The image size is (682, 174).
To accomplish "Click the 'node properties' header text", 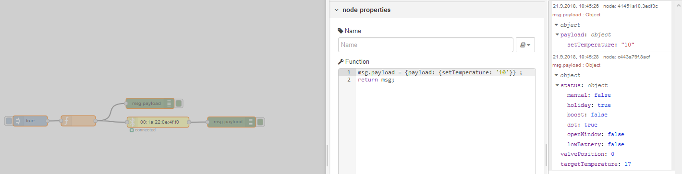I will point(366,10).
